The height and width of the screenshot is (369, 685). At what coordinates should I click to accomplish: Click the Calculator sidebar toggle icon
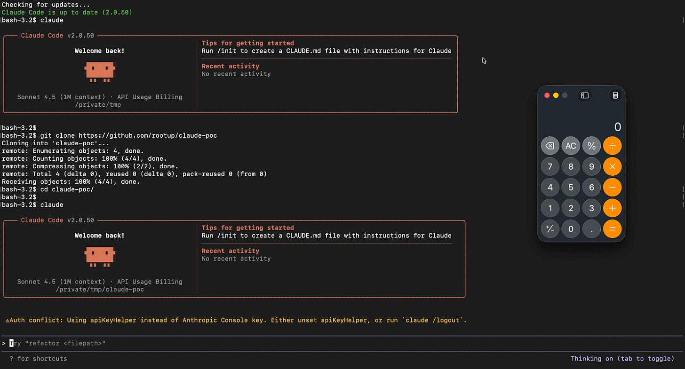[585, 95]
